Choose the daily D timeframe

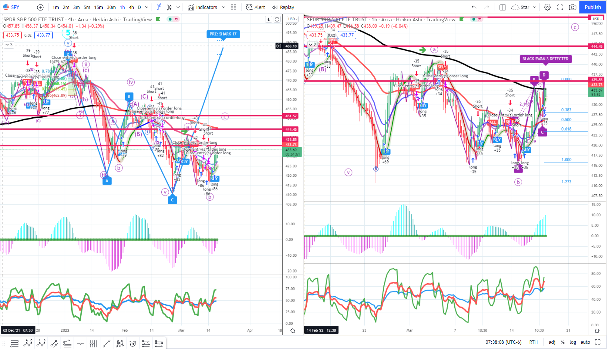pyautogui.click(x=140, y=7)
